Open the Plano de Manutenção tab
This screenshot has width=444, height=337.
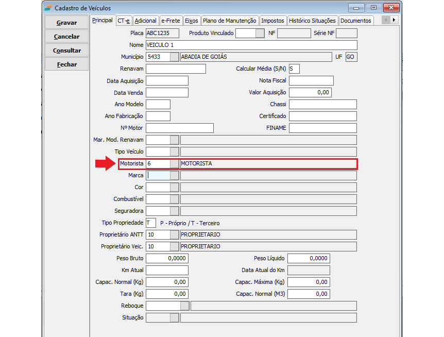click(229, 21)
